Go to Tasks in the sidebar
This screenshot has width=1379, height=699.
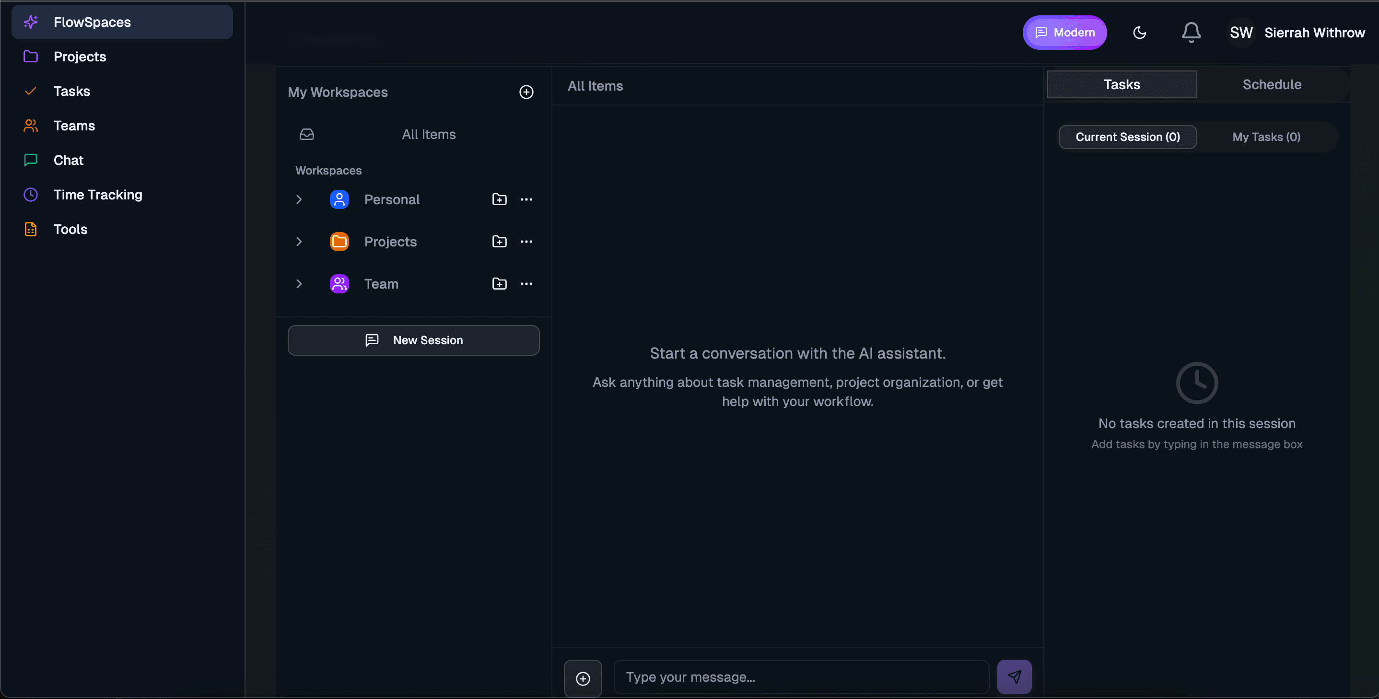coord(122,91)
